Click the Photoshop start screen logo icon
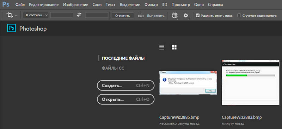282x129 pixels. [x=12, y=28]
